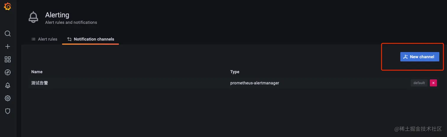Click the Alerting bell in sidebar
447x137 pixels.
click(x=8, y=85)
